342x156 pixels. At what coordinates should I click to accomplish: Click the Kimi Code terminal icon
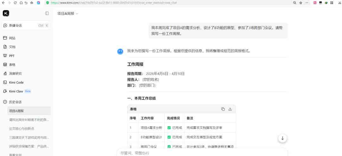pyautogui.click(x=5, y=83)
